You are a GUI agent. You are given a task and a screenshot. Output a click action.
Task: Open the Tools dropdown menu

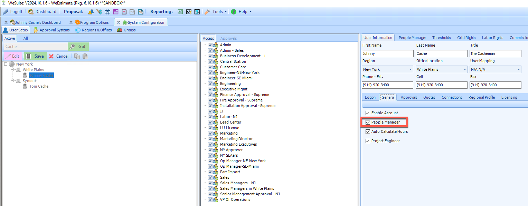tap(216, 12)
